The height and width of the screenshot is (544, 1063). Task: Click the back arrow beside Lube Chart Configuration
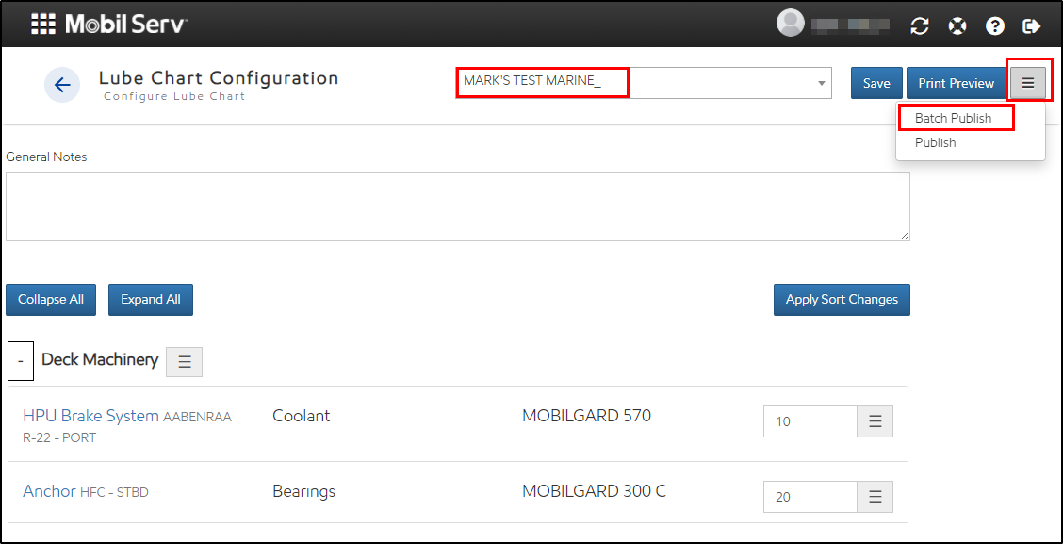coord(61,85)
